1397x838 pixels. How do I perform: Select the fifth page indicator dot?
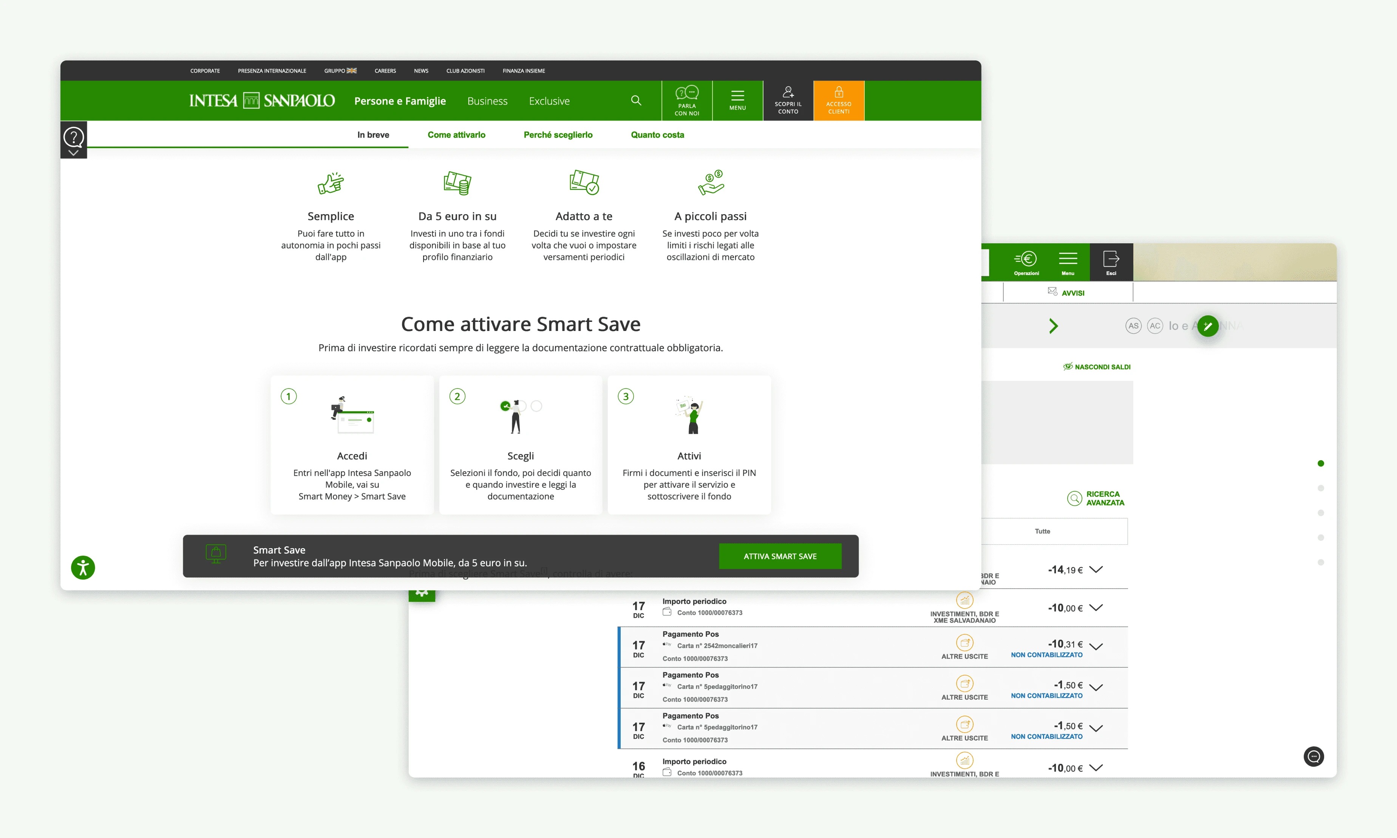coord(1321,563)
